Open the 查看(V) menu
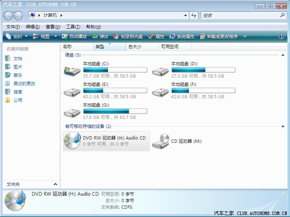This screenshot has width=290, height=217. click(x=53, y=27)
